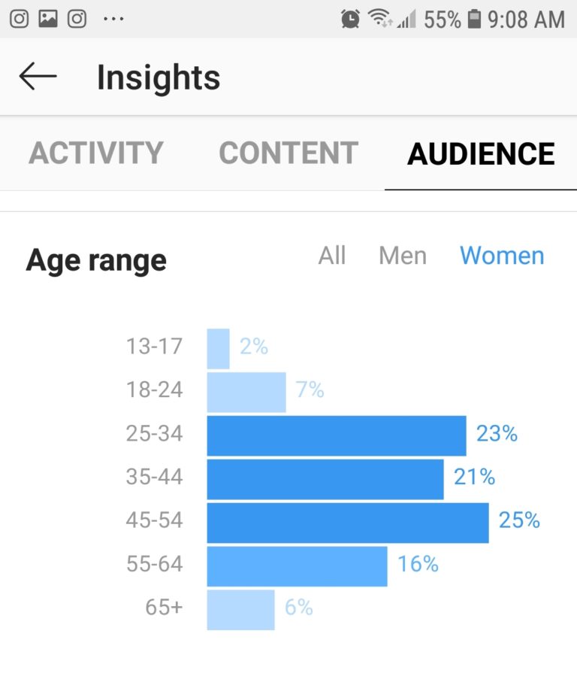The height and width of the screenshot is (673, 577).
Task: Tap the Wi-Fi status icon
Action: pos(381,19)
